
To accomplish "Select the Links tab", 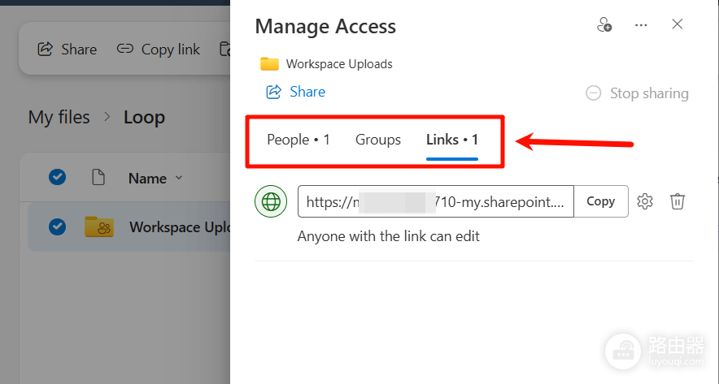I will coord(452,140).
